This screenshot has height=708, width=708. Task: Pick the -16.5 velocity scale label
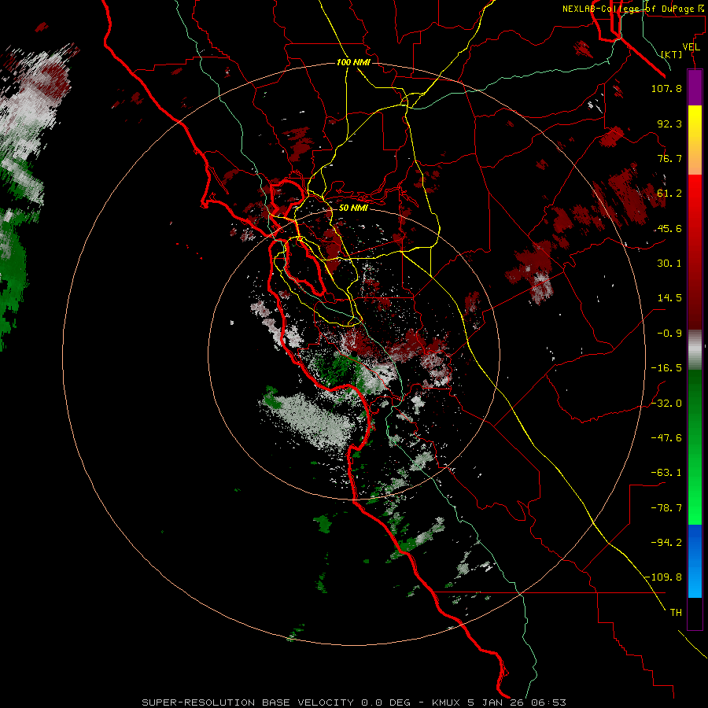(666, 368)
